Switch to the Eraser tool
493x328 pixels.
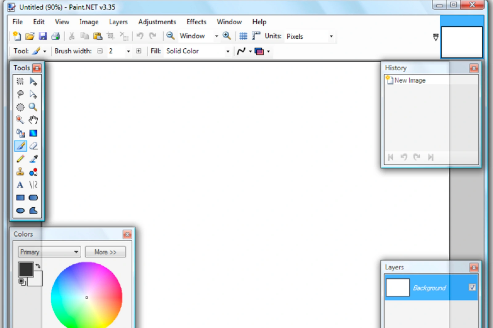[x=33, y=146]
